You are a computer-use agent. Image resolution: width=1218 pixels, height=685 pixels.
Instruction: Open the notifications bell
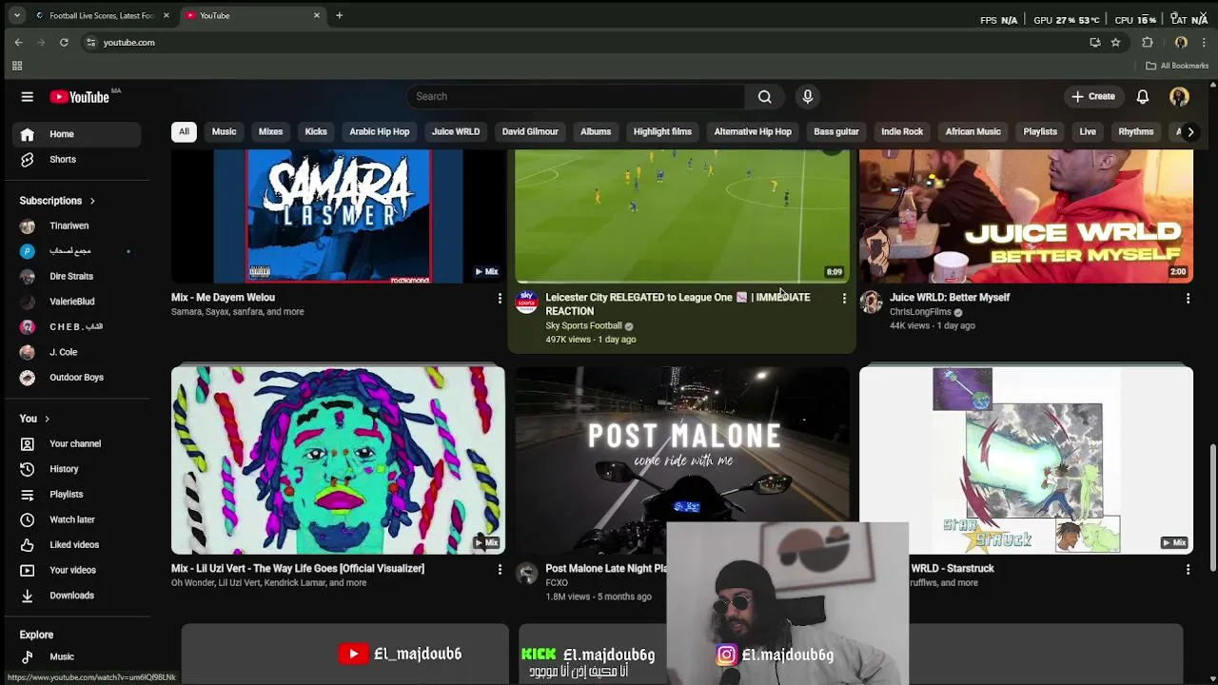[x=1143, y=96]
